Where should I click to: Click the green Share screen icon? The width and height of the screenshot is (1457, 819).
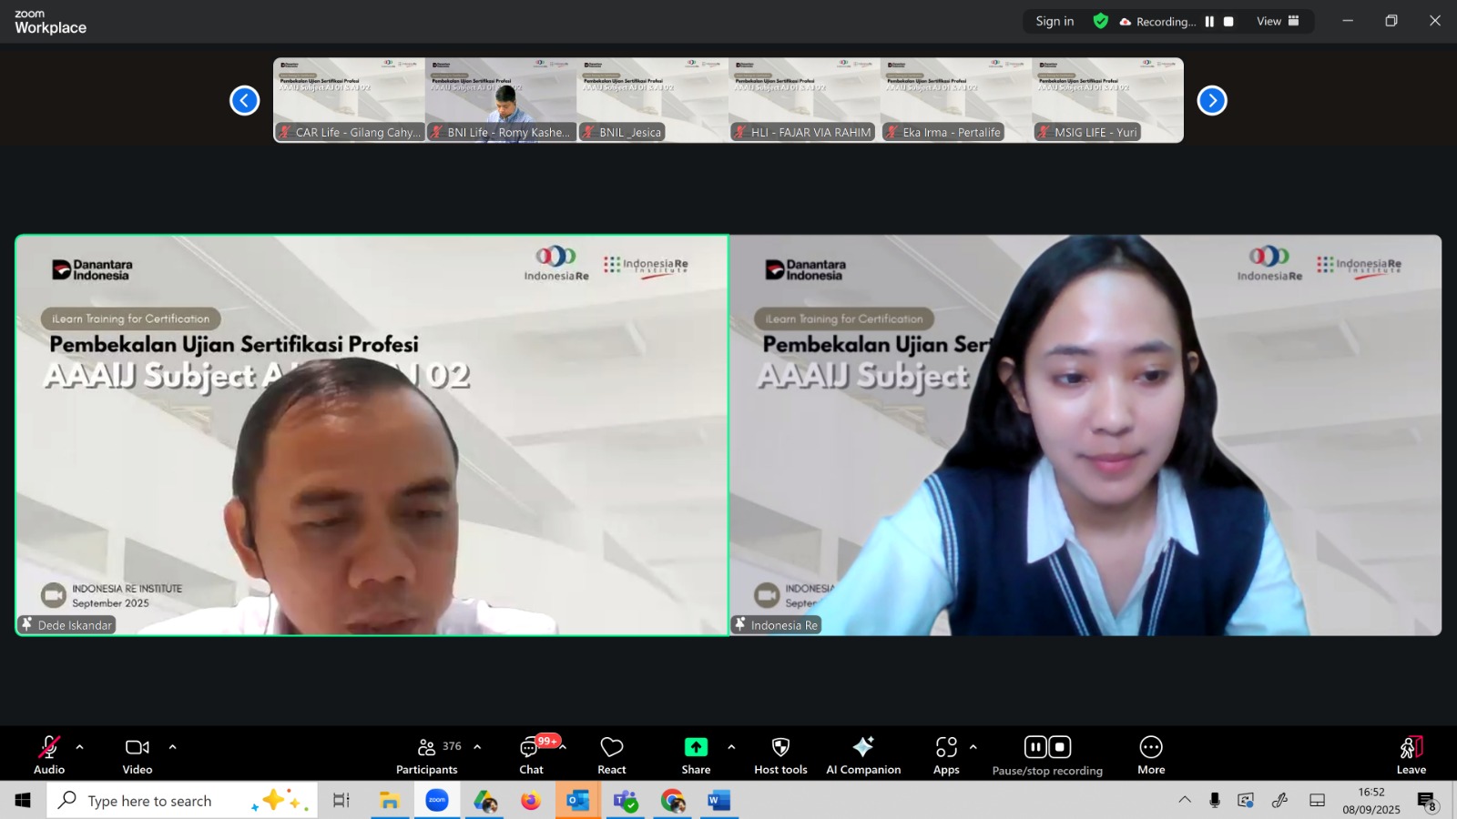point(696,747)
